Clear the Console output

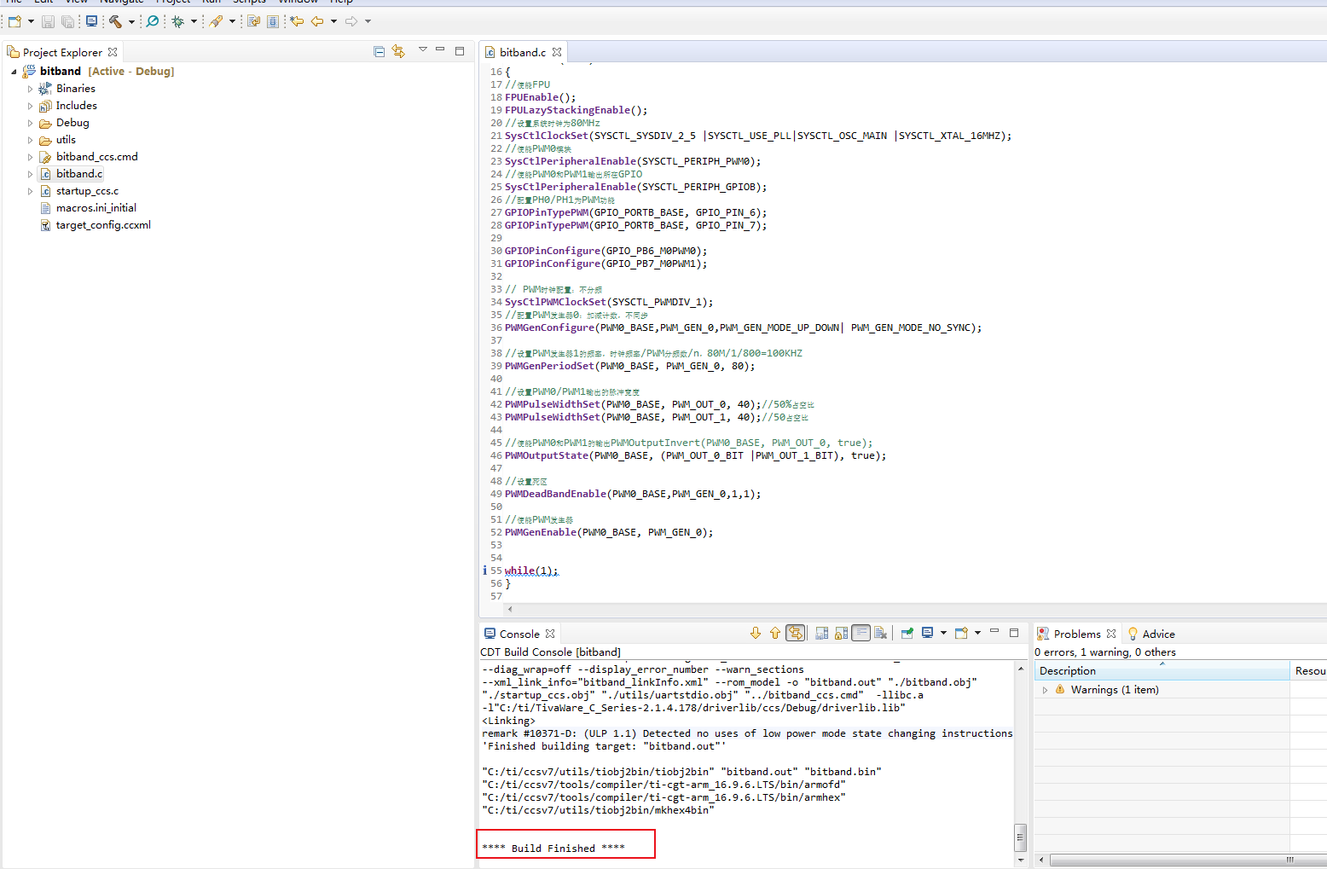coord(881,633)
